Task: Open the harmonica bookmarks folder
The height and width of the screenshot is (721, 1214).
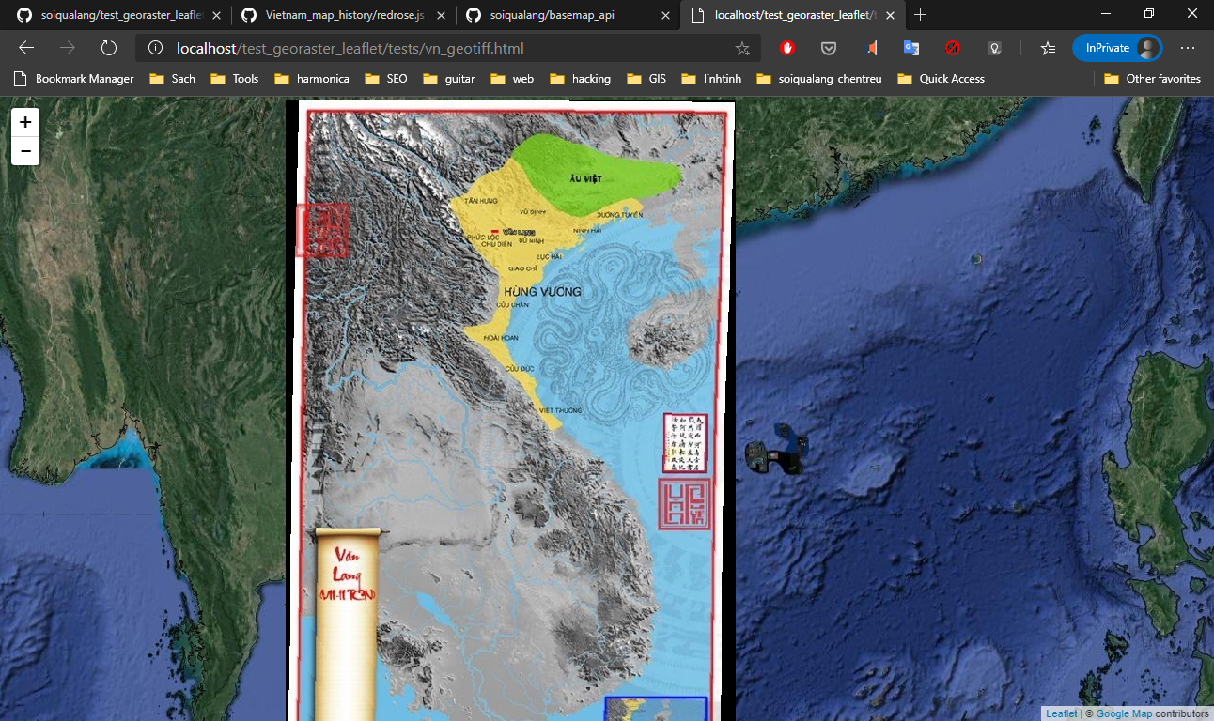Action: click(x=312, y=79)
